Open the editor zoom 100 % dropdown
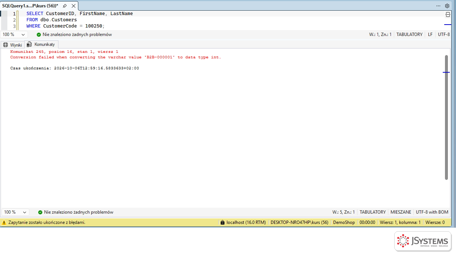This screenshot has height=254, width=456. (x=14, y=35)
